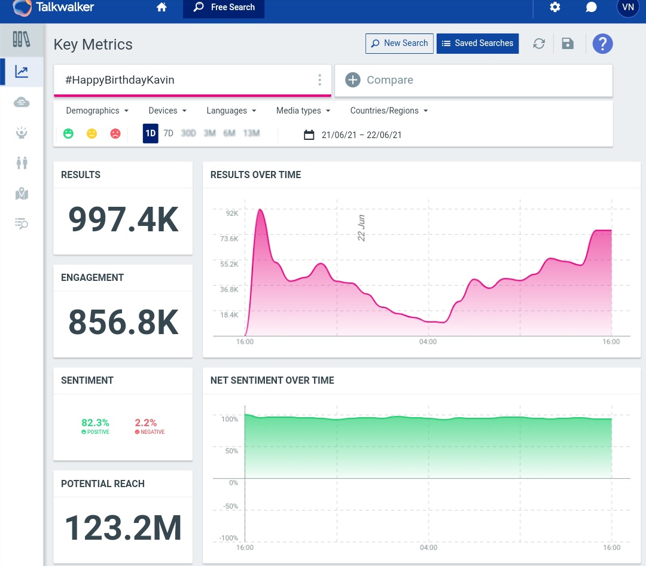
Task: Select the 30D time range
Action: tap(188, 133)
